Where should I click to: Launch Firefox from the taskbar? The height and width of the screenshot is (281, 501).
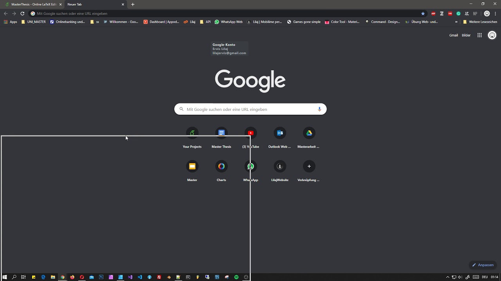[72, 277]
